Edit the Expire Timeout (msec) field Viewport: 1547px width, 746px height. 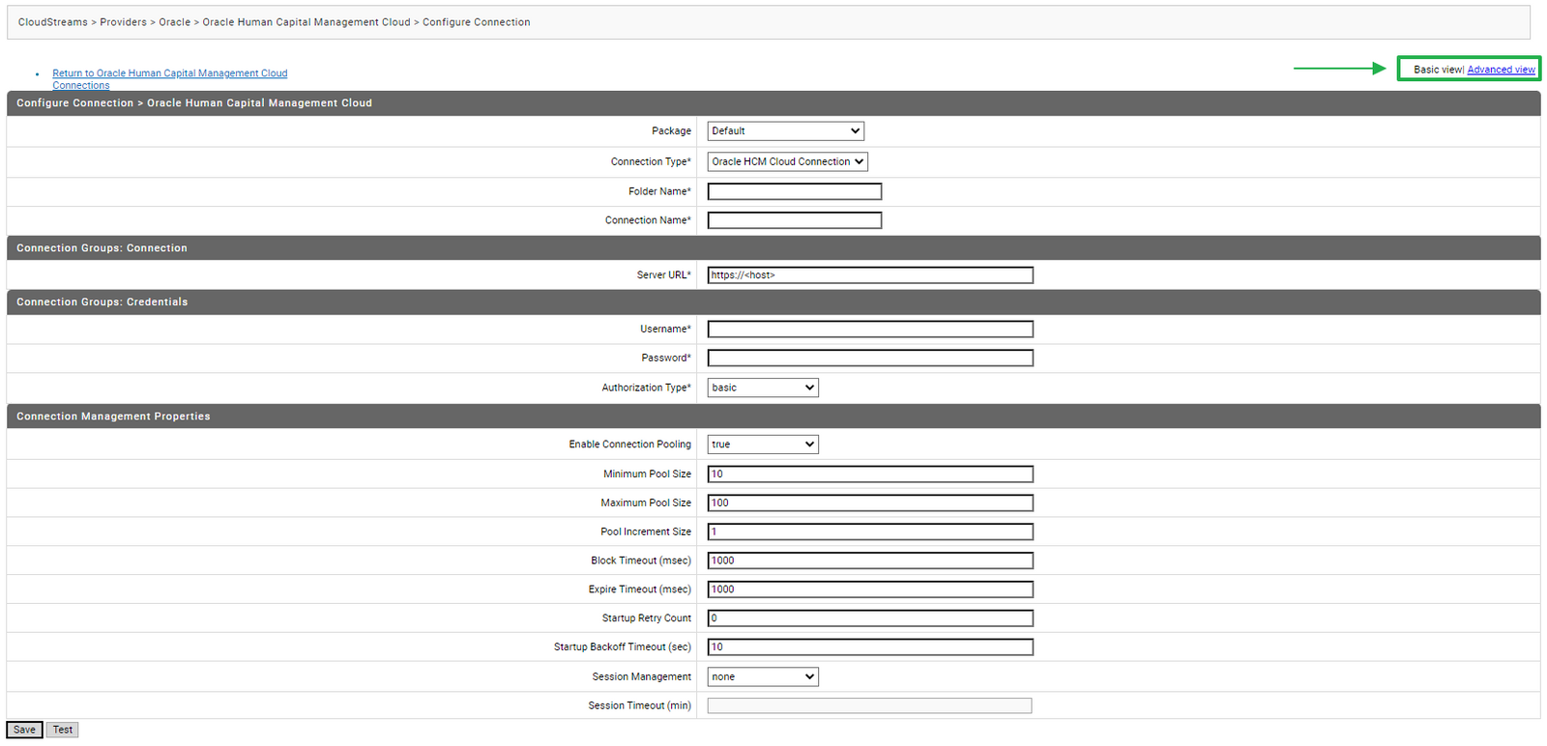click(869, 589)
